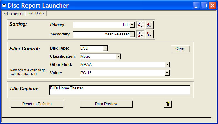218x124 pixels.
Task: Click the form icon in title bar
Action: point(4,6)
